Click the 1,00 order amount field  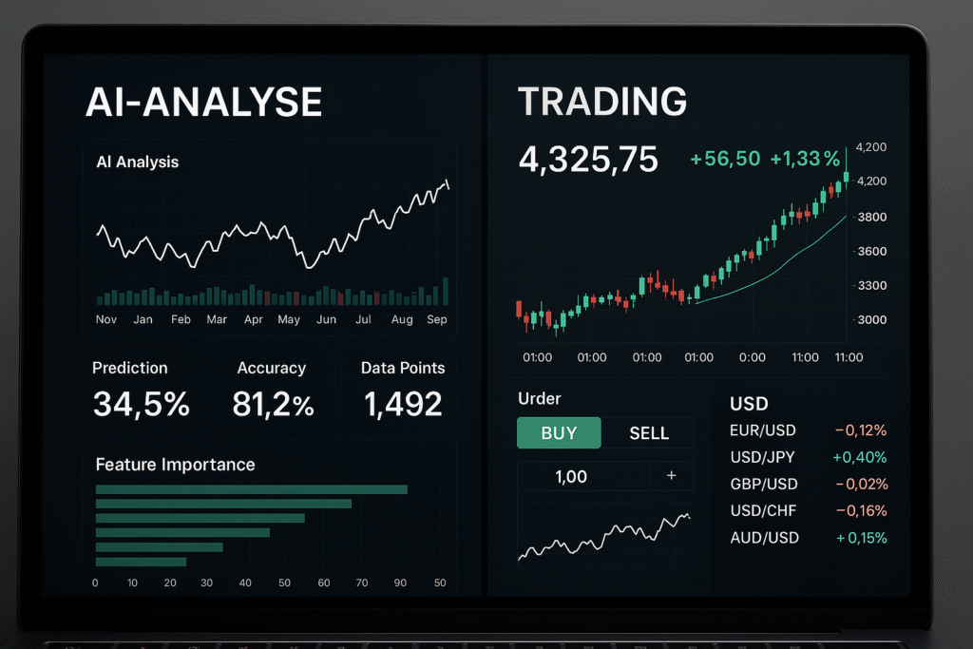(x=571, y=477)
